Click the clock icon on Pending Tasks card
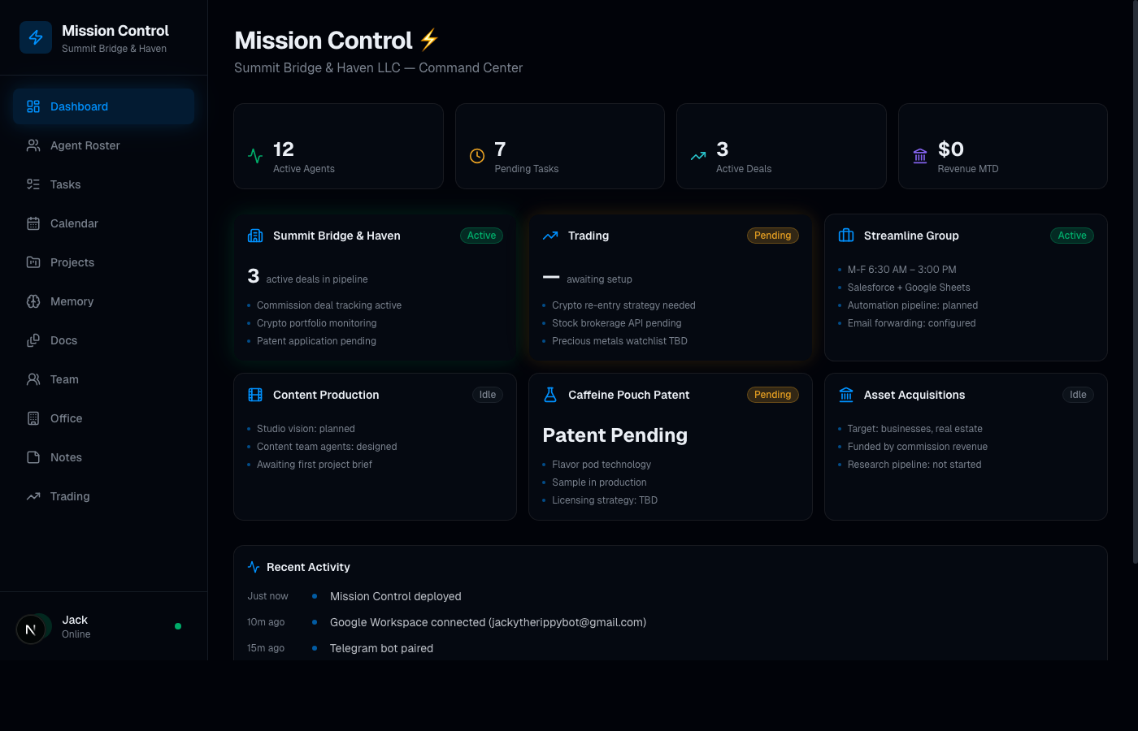Image resolution: width=1138 pixels, height=731 pixels. pyautogui.click(x=477, y=155)
